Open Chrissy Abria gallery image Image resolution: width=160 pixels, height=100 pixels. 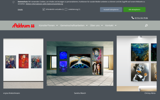pyautogui.click(x=137, y=63)
